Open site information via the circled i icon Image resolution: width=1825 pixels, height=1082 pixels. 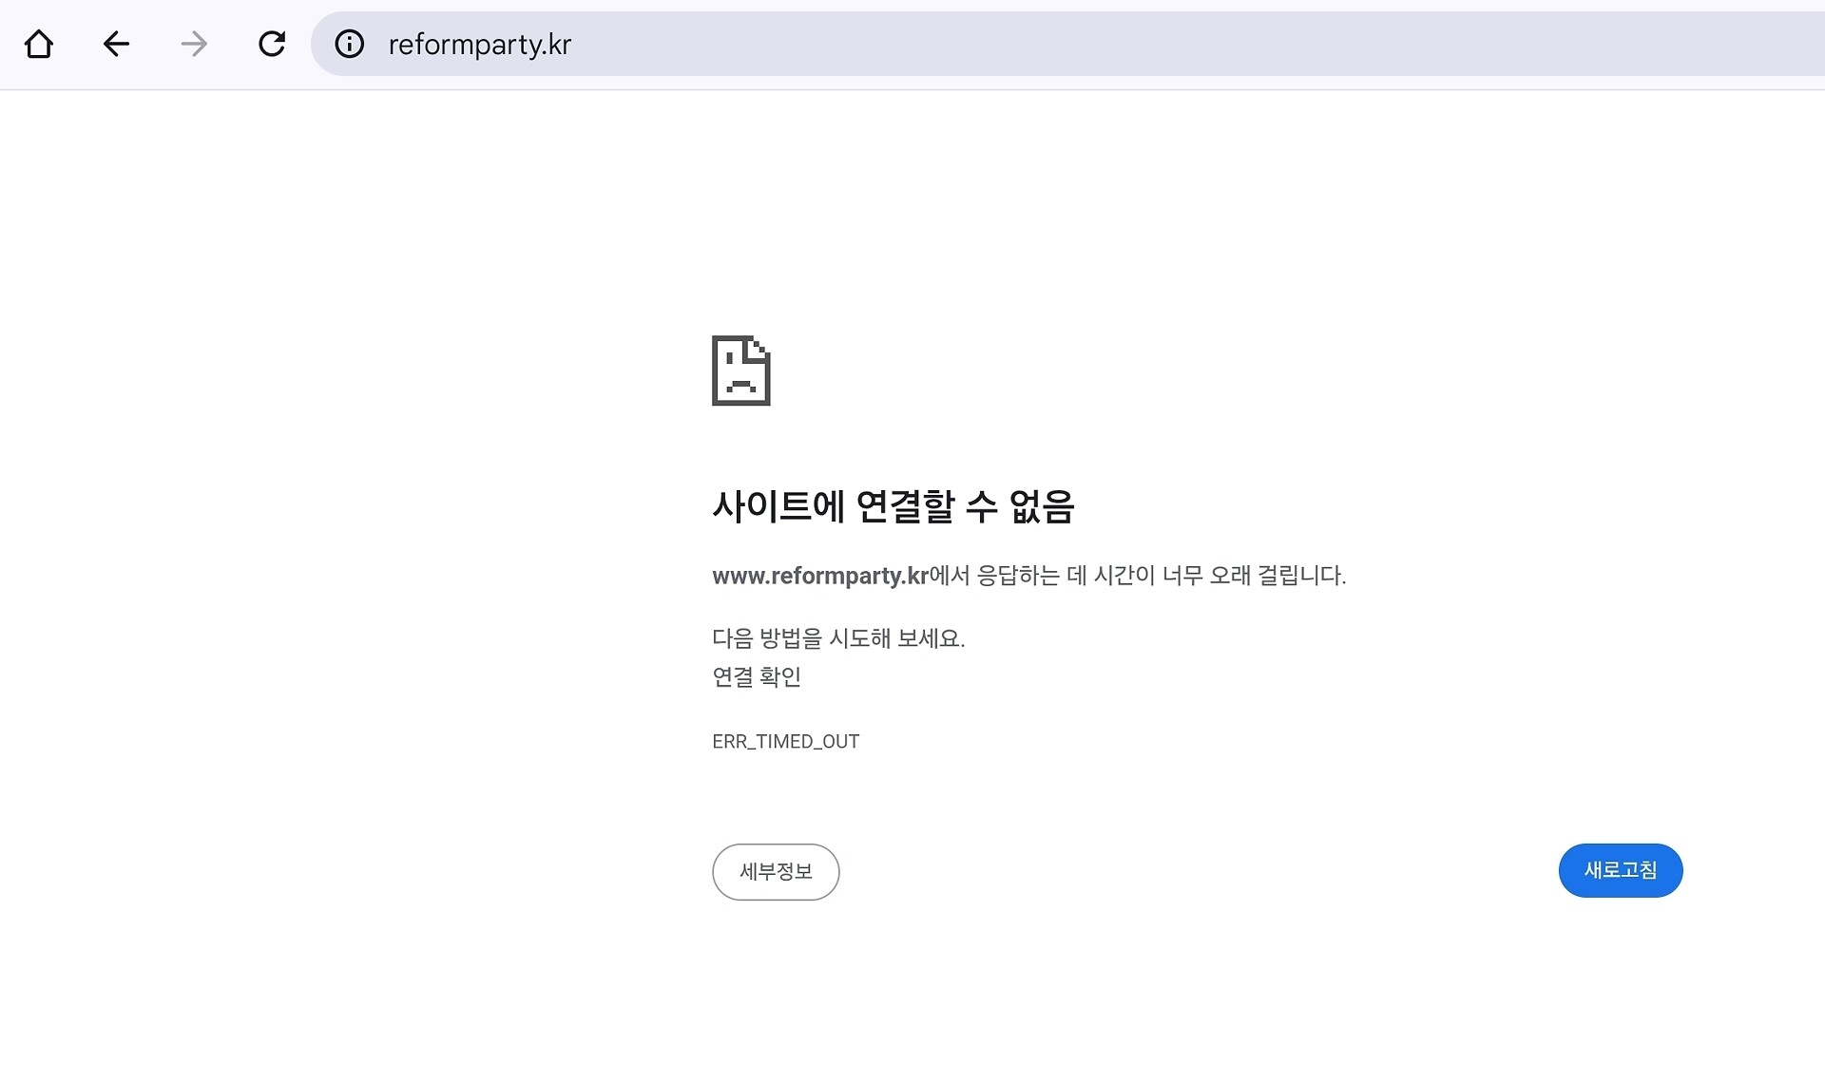coord(350,44)
